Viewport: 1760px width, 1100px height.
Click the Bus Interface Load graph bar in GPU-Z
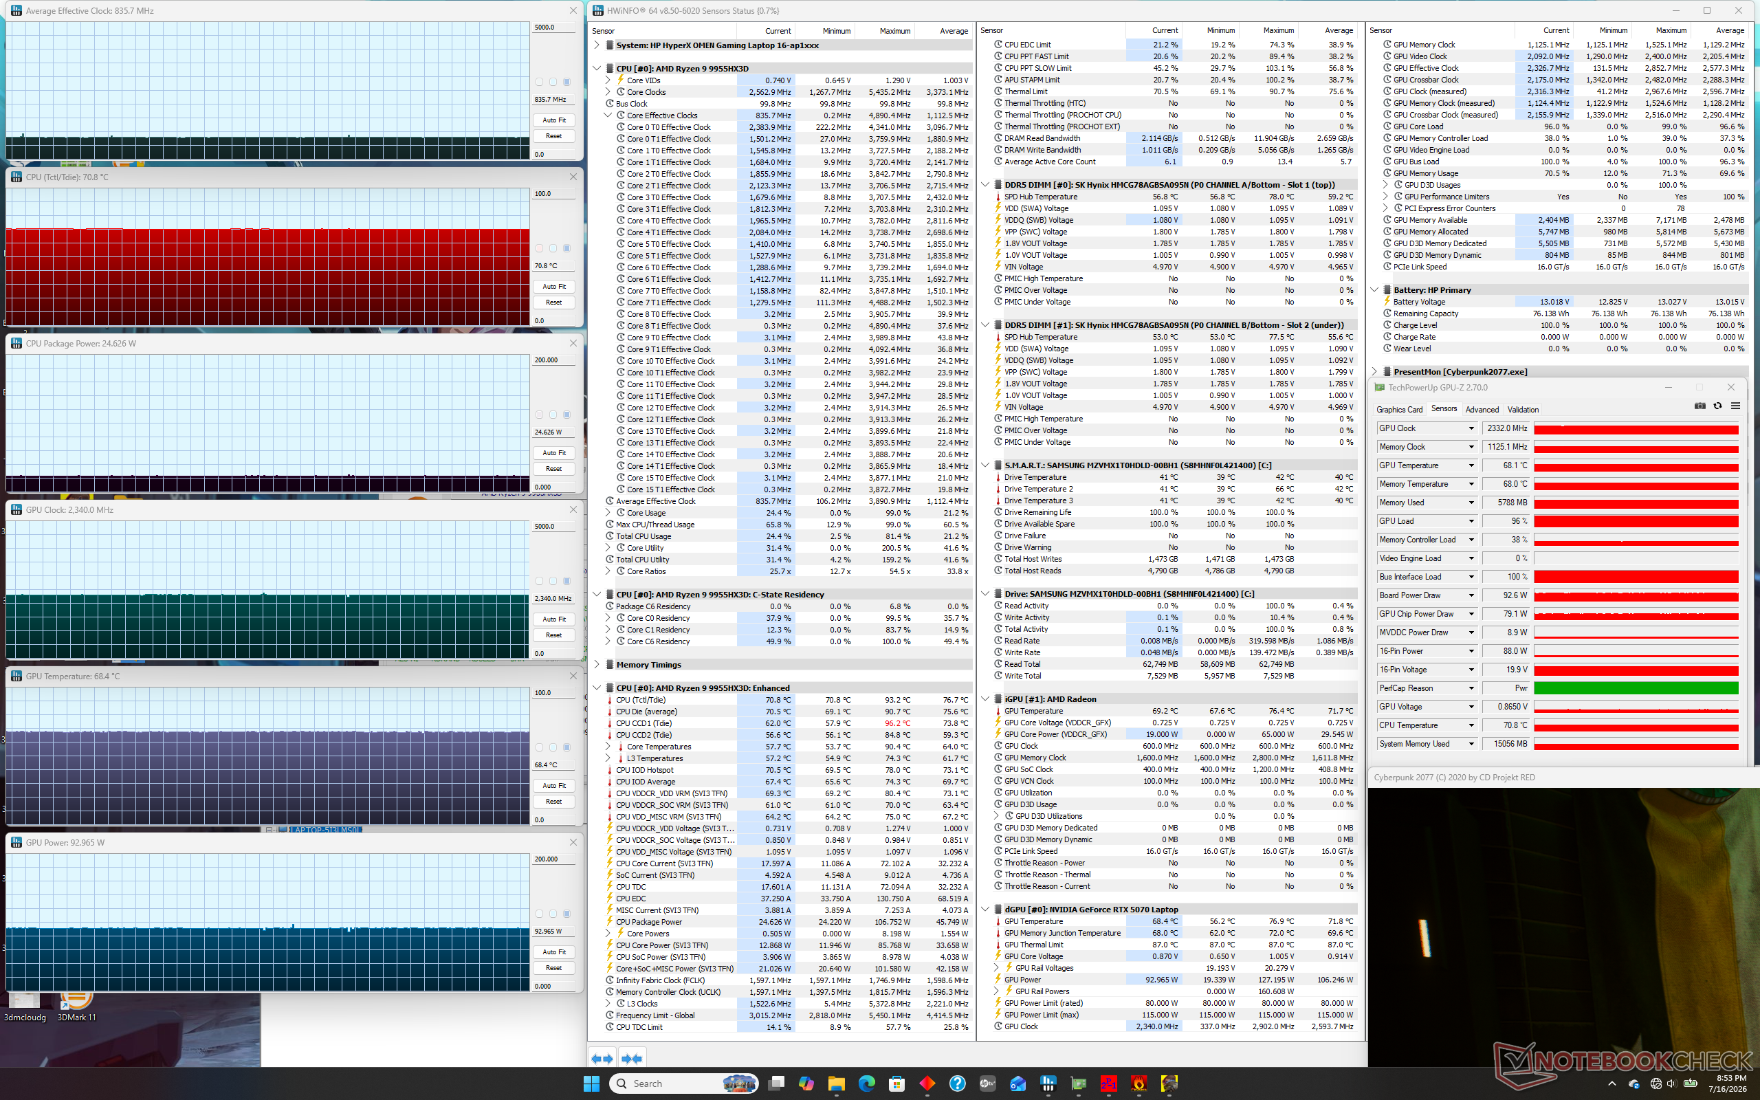point(1636,577)
